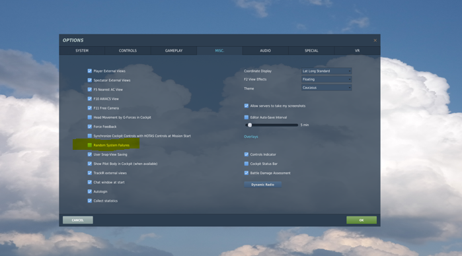Expand the F2 View Effects dropdown

[327, 79]
